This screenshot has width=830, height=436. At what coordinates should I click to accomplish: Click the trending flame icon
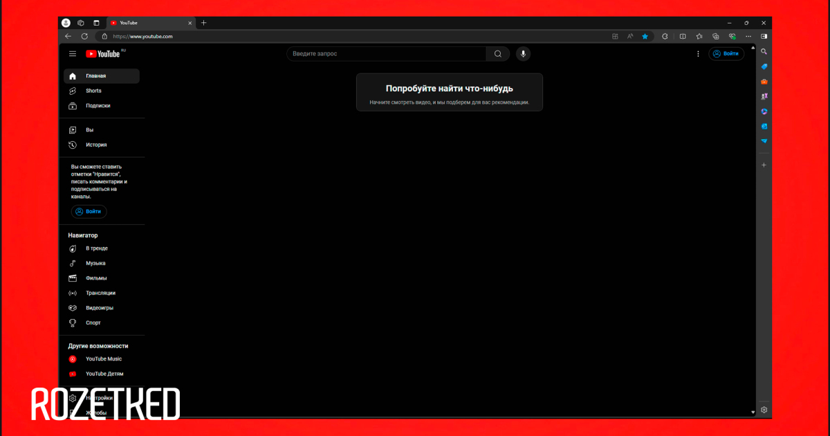click(x=73, y=248)
